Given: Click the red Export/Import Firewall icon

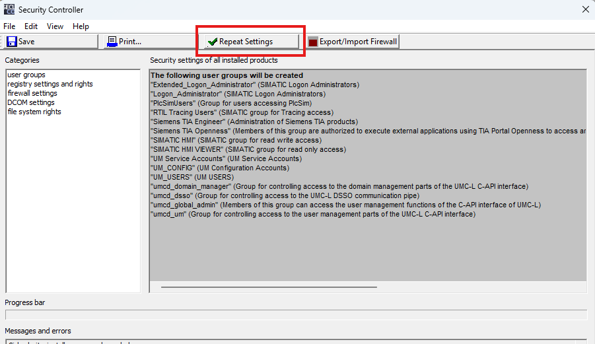Looking at the screenshot, I should 313,42.
